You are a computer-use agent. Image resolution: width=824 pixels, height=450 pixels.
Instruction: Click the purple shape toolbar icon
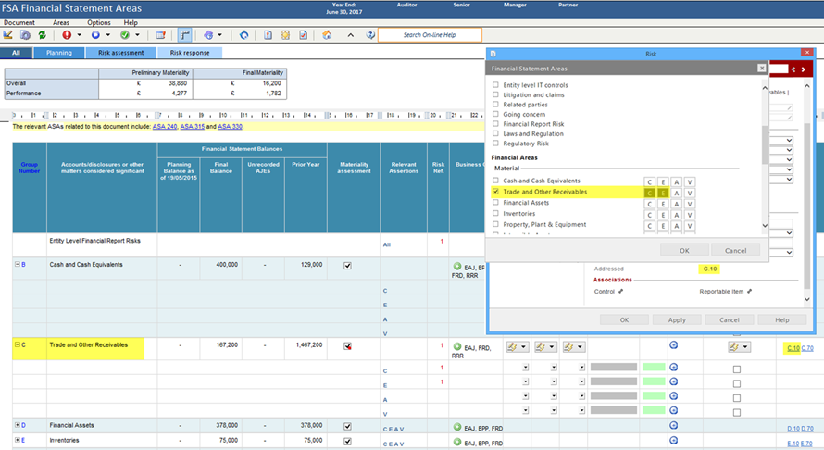coord(208,34)
